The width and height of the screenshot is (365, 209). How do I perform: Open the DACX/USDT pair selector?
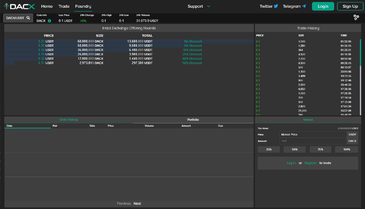click(x=18, y=18)
